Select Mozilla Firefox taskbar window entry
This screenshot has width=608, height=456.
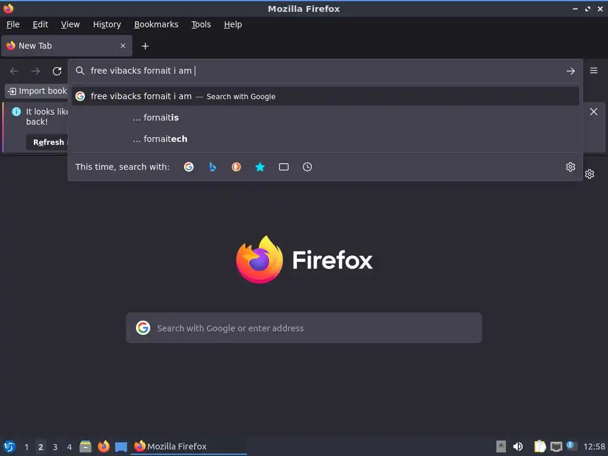click(x=189, y=446)
